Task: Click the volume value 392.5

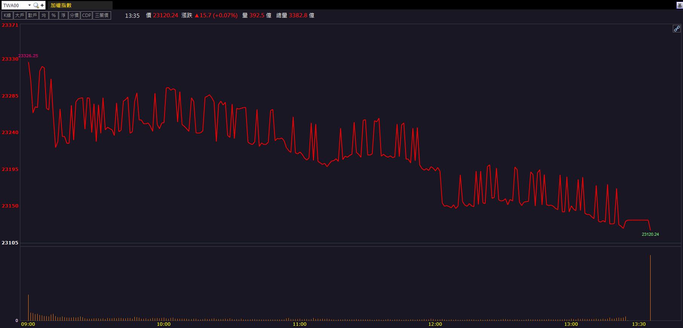Action: coord(257,15)
